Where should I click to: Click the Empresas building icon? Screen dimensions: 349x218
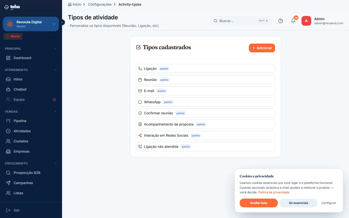click(8, 152)
